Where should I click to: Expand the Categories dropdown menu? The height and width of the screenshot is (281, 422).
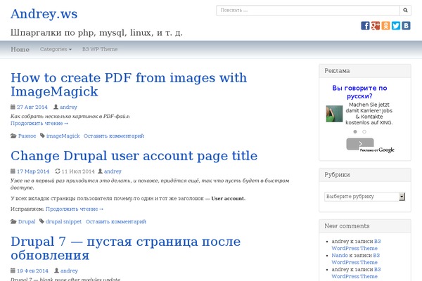[x=56, y=49]
